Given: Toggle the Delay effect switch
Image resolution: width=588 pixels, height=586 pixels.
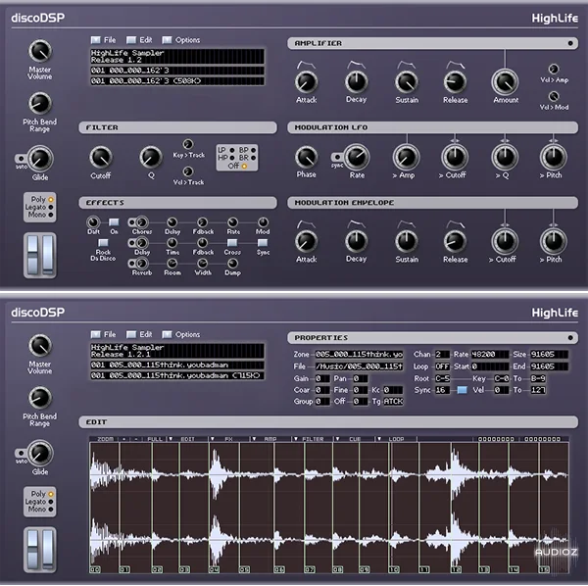Looking at the screenshot, I should pos(131,243).
